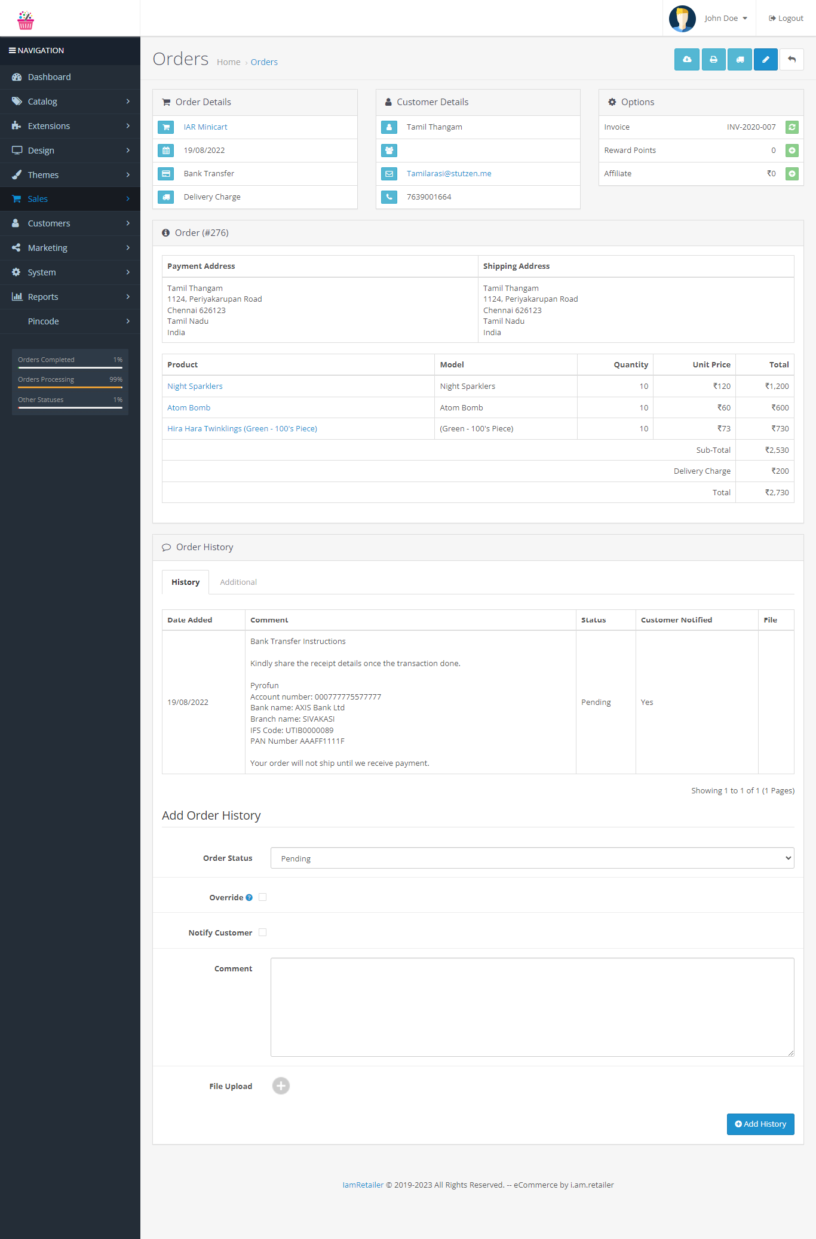This screenshot has height=1239, width=816.
Task: Expand the Design sidebar menu
Action: pyautogui.click(x=70, y=151)
